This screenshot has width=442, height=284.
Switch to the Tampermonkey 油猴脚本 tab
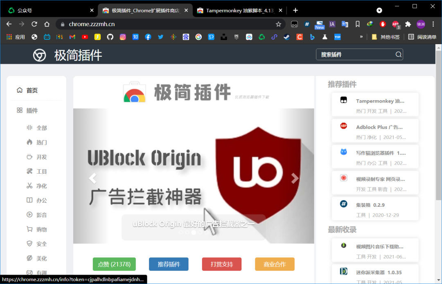click(x=240, y=10)
